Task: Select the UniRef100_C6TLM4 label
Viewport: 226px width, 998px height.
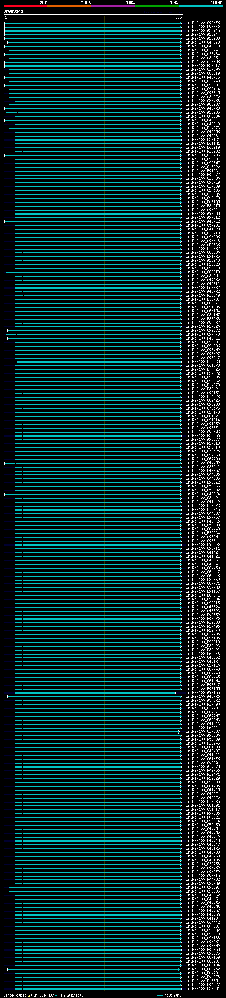Action: (x=203, y=681)
